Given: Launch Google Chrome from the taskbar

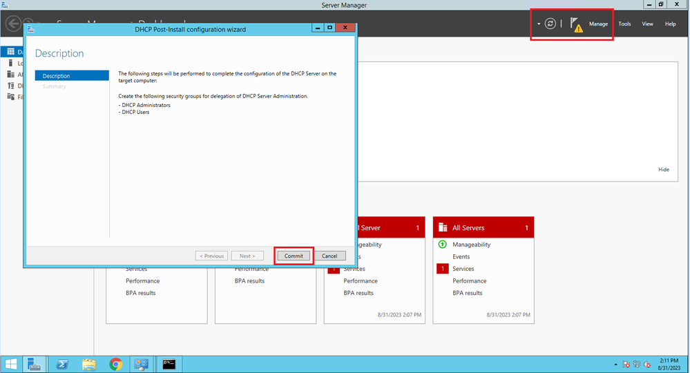Looking at the screenshot, I should pos(115,363).
